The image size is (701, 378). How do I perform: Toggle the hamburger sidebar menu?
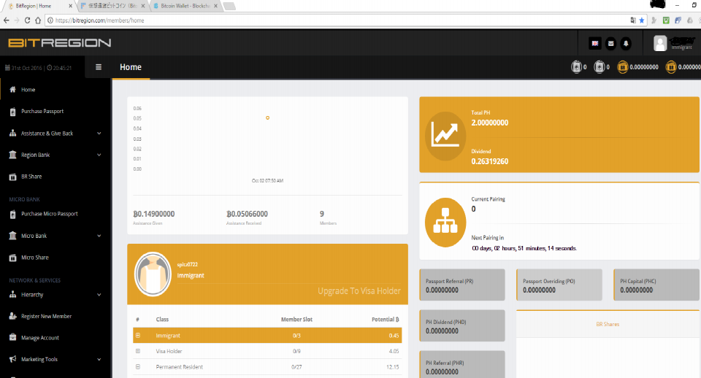[x=99, y=67]
